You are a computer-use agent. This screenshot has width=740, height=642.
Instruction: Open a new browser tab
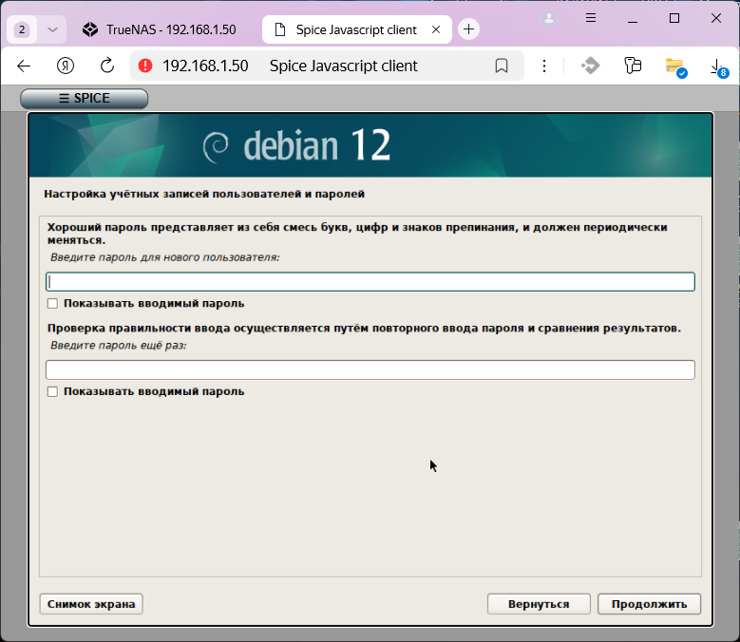(x=468, y=29)
